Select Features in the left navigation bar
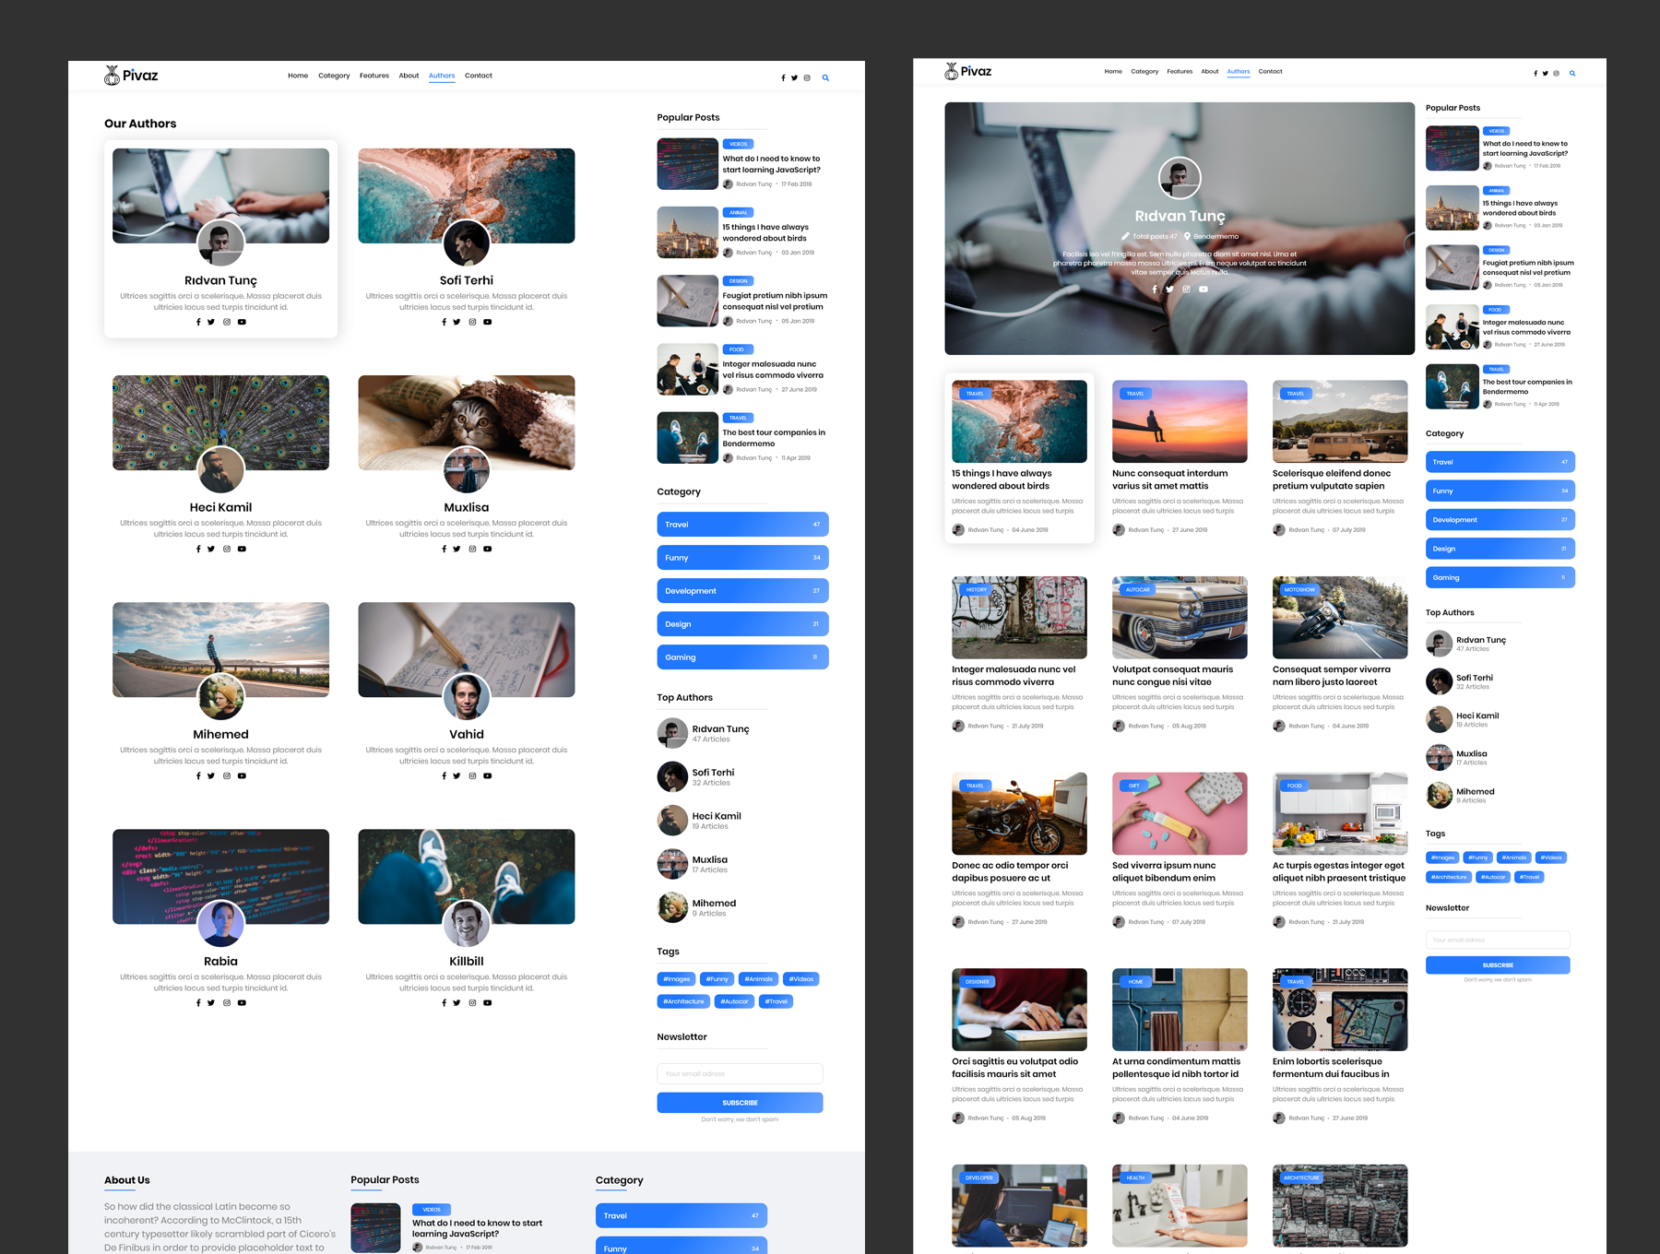The width and height of the screenshot is (1660, 1254). pos(373,76)
